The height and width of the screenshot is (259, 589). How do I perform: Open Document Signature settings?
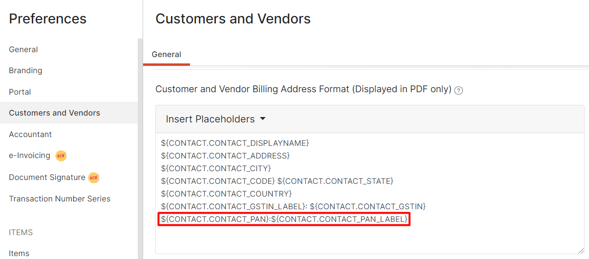pyautogui.click(x=47, y=177)
